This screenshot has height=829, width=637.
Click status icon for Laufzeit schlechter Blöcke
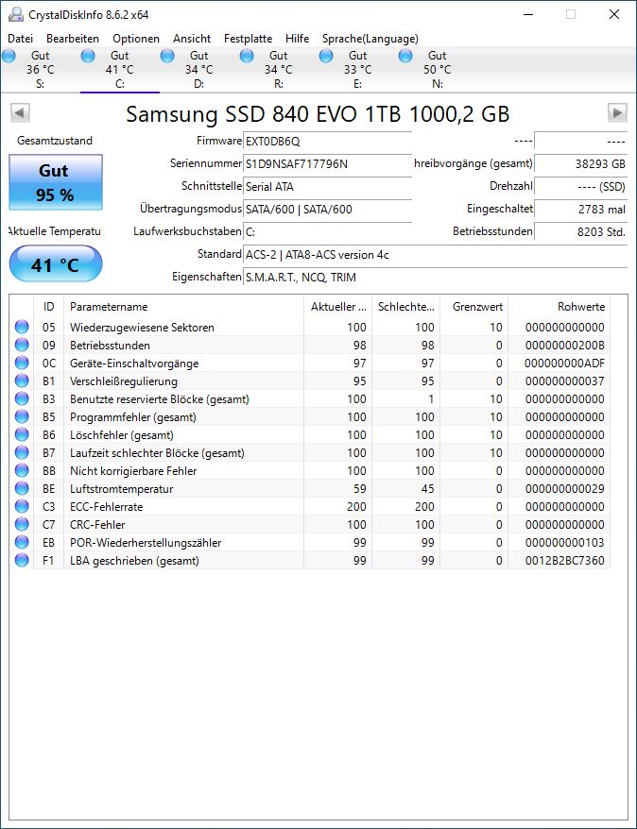[22, 452]
